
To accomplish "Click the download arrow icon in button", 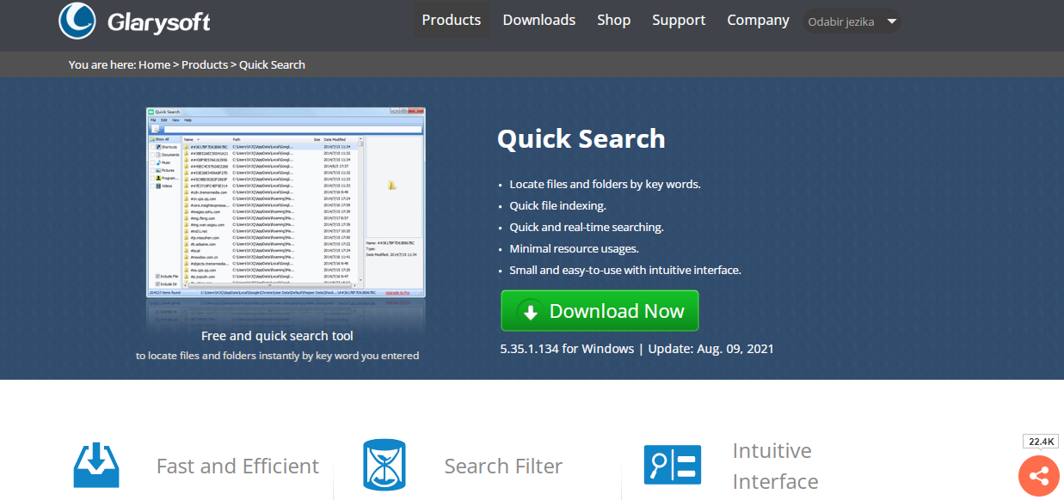I will click(531, 312).
